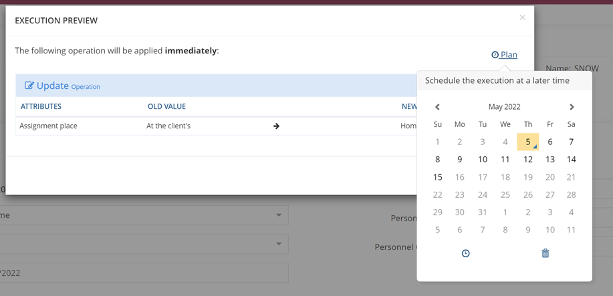The width and height of the screenshot is (613, 296).
Task: Choose May 14 in the calendar
Action: pos(571,160)
